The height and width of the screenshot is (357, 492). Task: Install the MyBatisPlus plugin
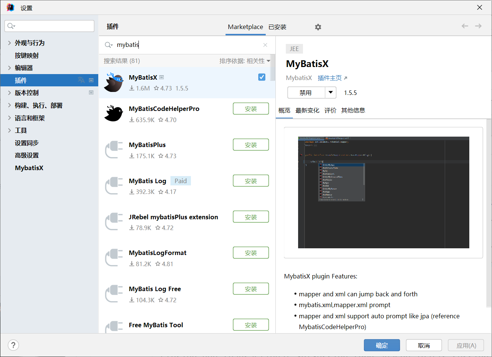pyautogui.click(x=251, y=145)
